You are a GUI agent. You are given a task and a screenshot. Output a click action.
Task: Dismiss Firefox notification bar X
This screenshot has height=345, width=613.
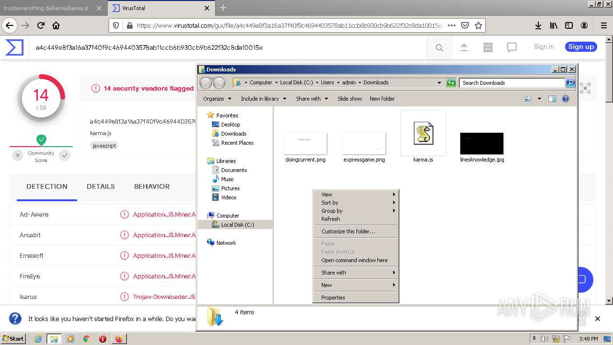tap(597, 319)
